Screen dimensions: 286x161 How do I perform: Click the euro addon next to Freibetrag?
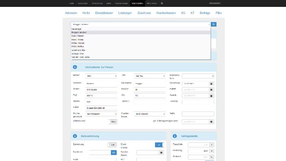(212, 151)
